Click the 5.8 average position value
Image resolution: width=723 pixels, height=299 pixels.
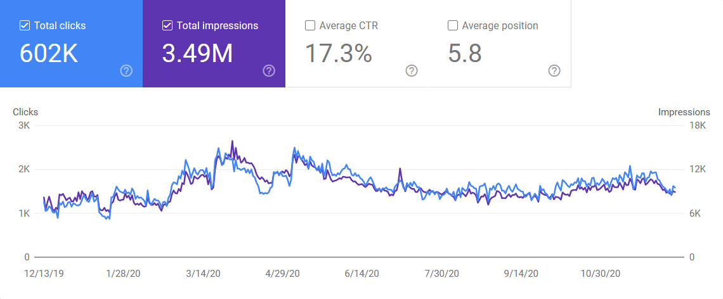tap(465, 54)
